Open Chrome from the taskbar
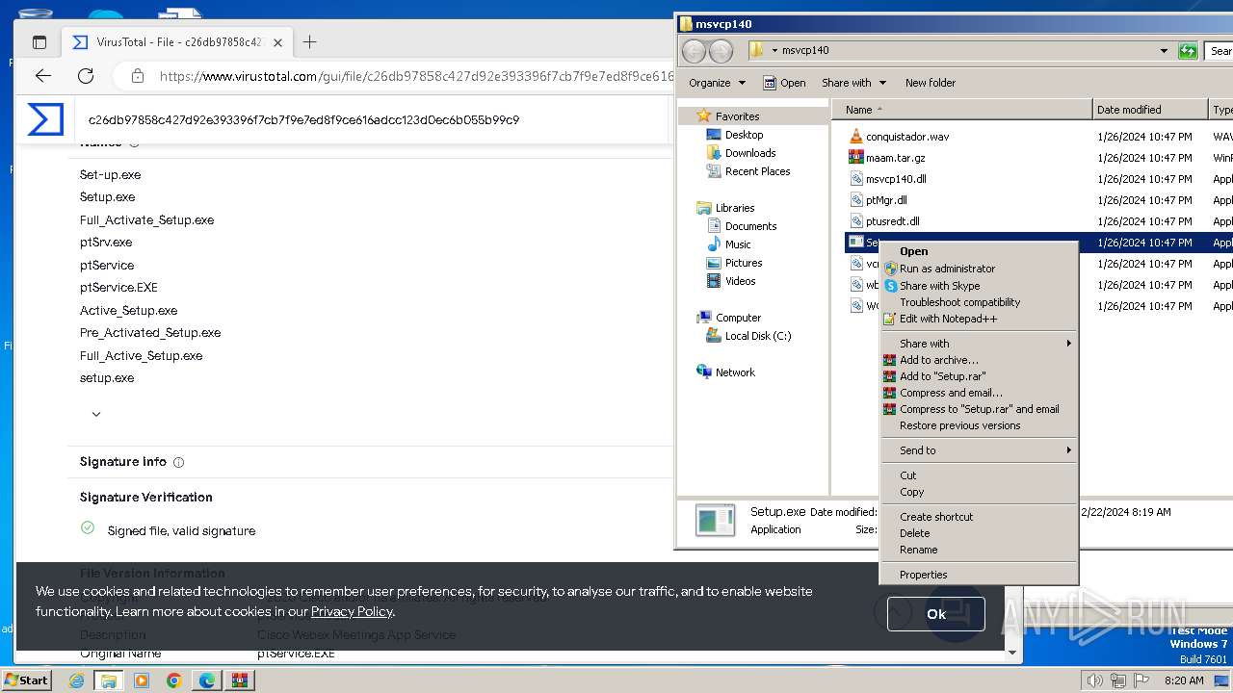1233x693 pixels. 174,680
